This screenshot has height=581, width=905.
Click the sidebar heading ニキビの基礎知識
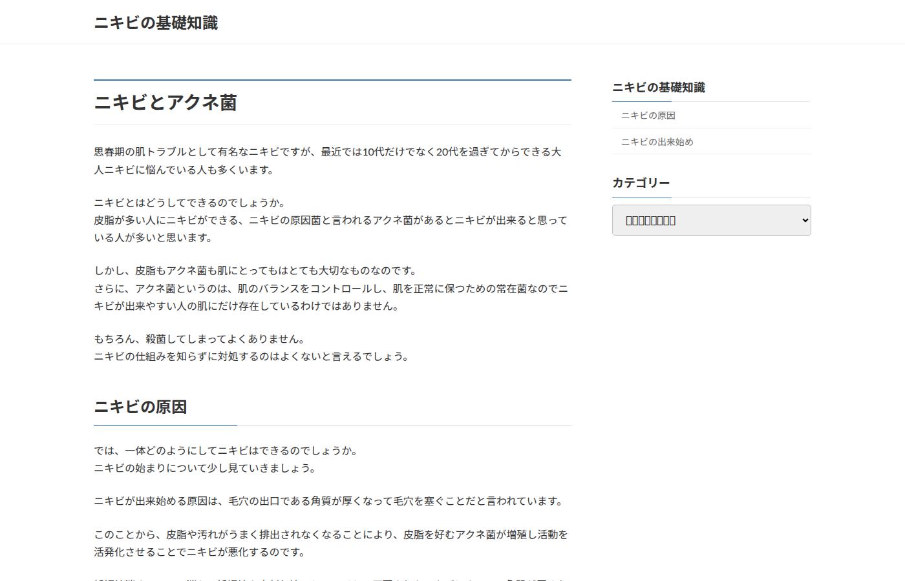(658, 87)
